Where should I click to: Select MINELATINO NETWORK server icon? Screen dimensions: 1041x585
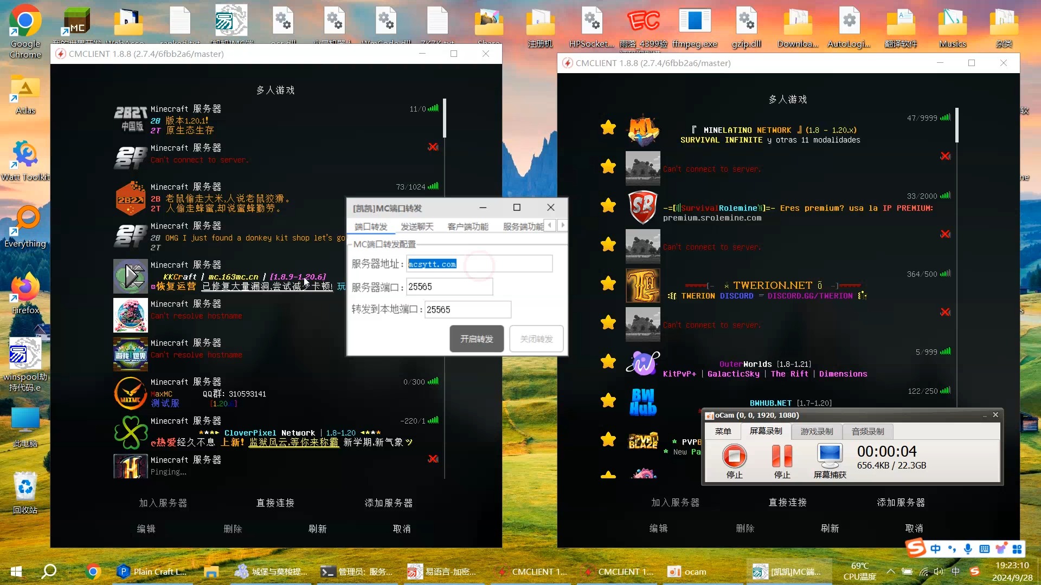tap(643, 130)
